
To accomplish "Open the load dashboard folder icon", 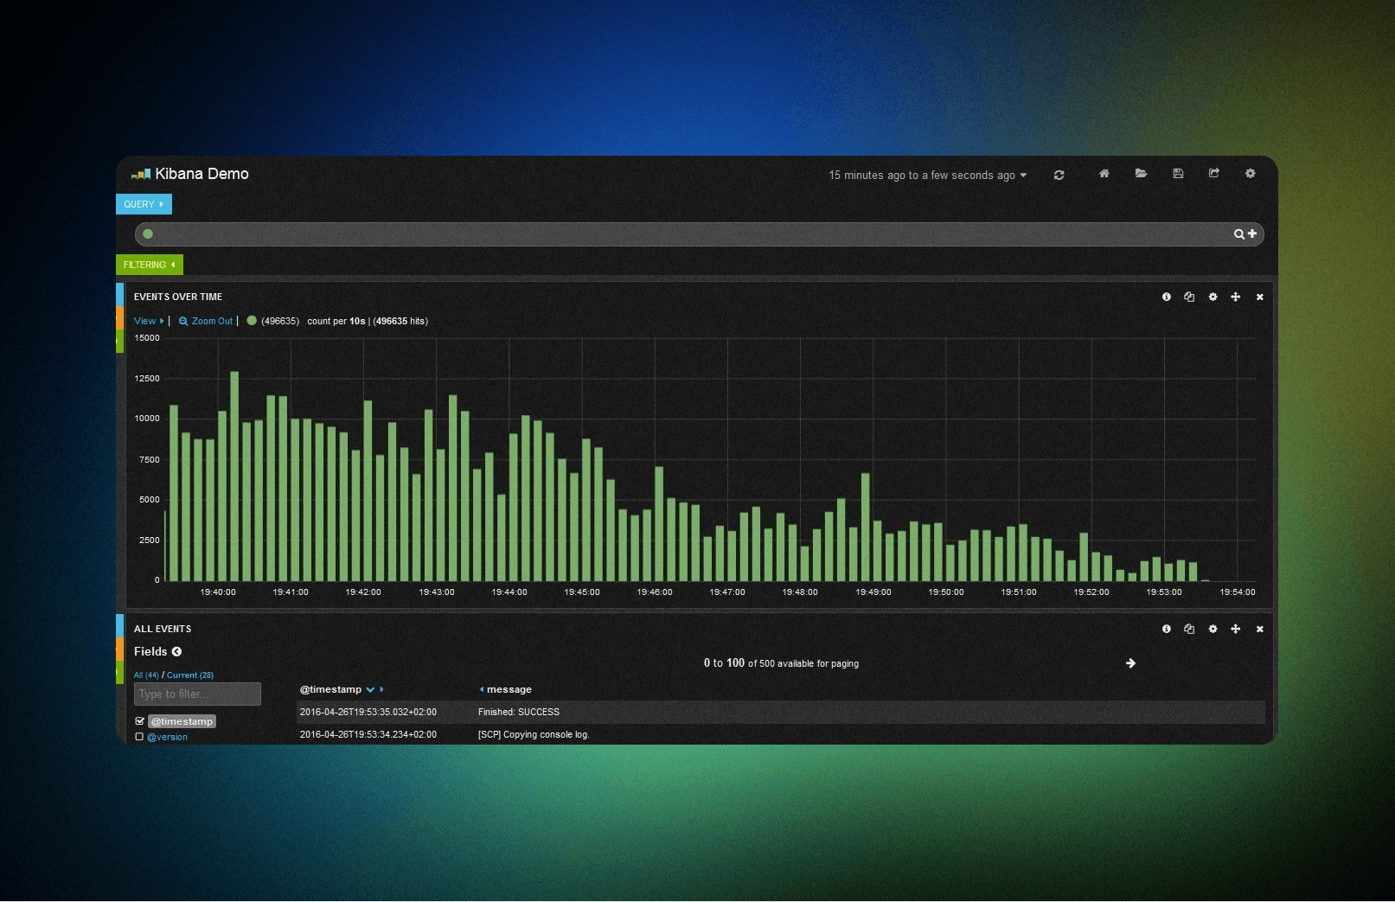I will click(x=1141, y=174).
